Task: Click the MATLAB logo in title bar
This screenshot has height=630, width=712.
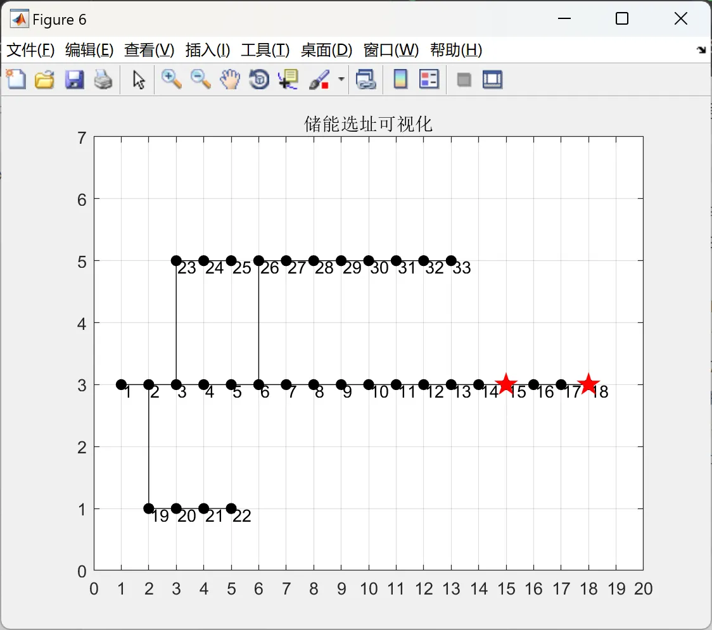Action: coord(20,19)
